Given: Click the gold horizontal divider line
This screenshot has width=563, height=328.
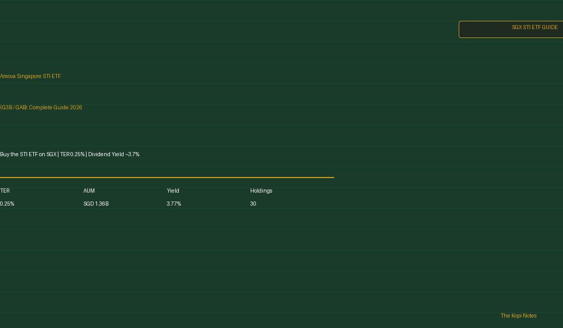Looking at the screenshot, I should coord(167,178).
